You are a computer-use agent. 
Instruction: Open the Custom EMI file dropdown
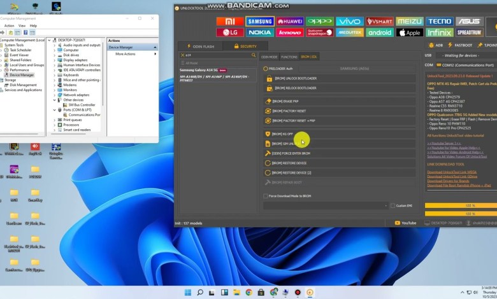(x=326, y=205)
